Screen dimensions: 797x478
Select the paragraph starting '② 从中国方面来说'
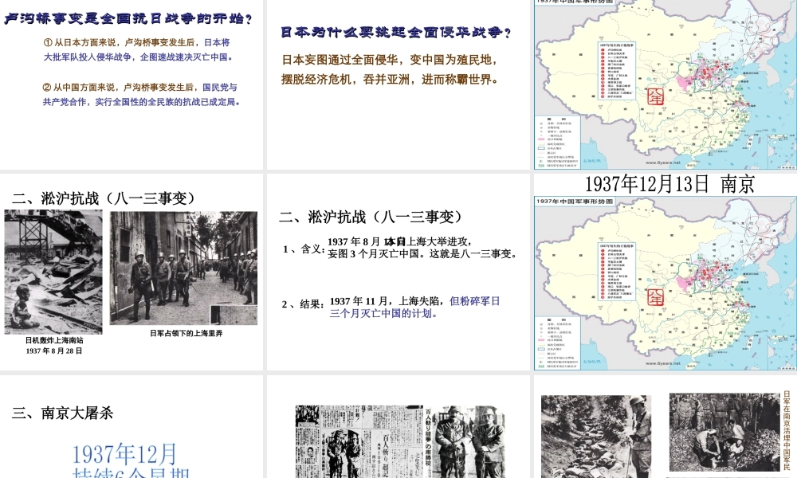[141, 95]
